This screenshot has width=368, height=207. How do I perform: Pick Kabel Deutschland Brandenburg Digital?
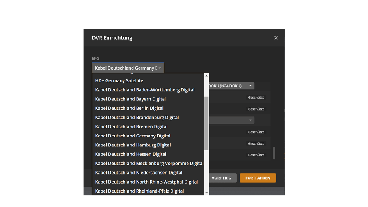tap(148, 117)
